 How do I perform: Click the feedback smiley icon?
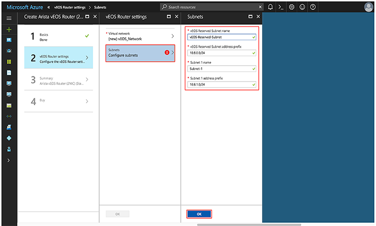[x=302, y=7]
